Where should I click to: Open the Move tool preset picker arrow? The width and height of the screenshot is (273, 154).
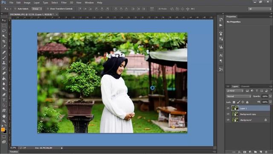coord(10,9)
